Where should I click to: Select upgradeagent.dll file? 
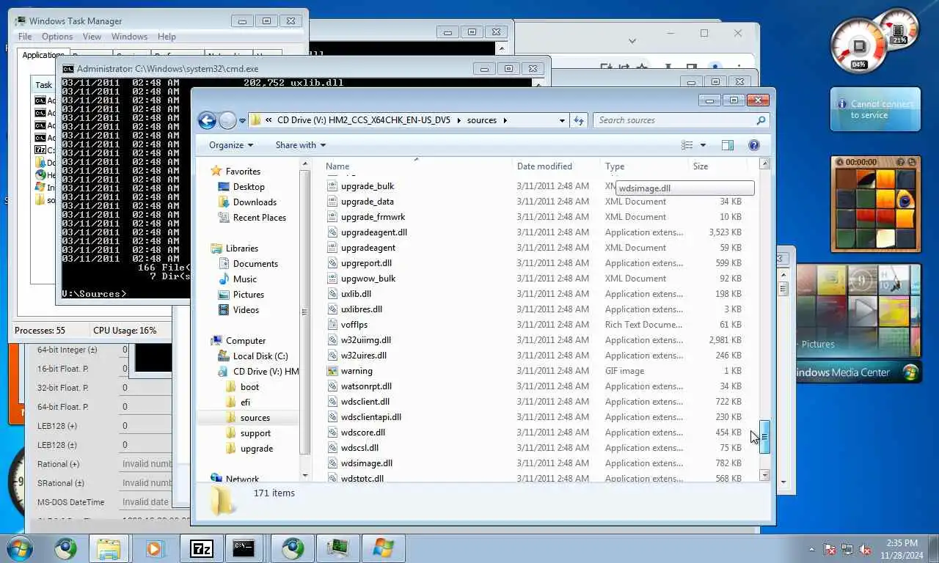[x=373, y=232]
